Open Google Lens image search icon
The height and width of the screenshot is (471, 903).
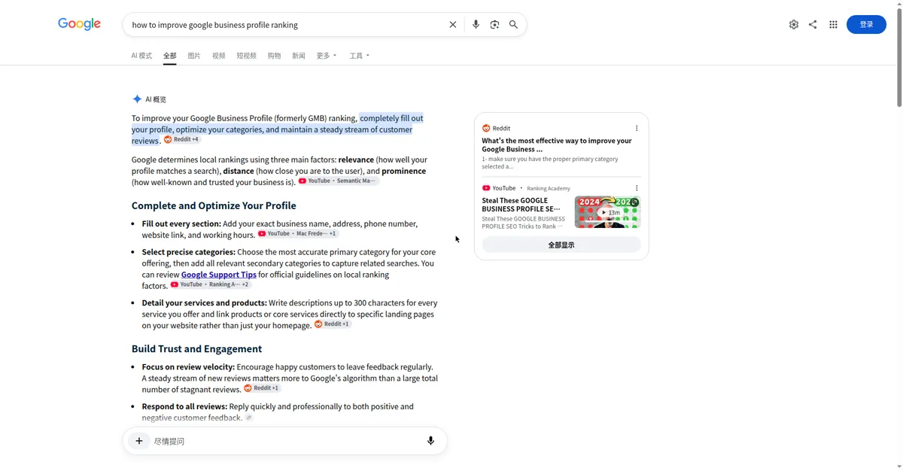[494, 25]
